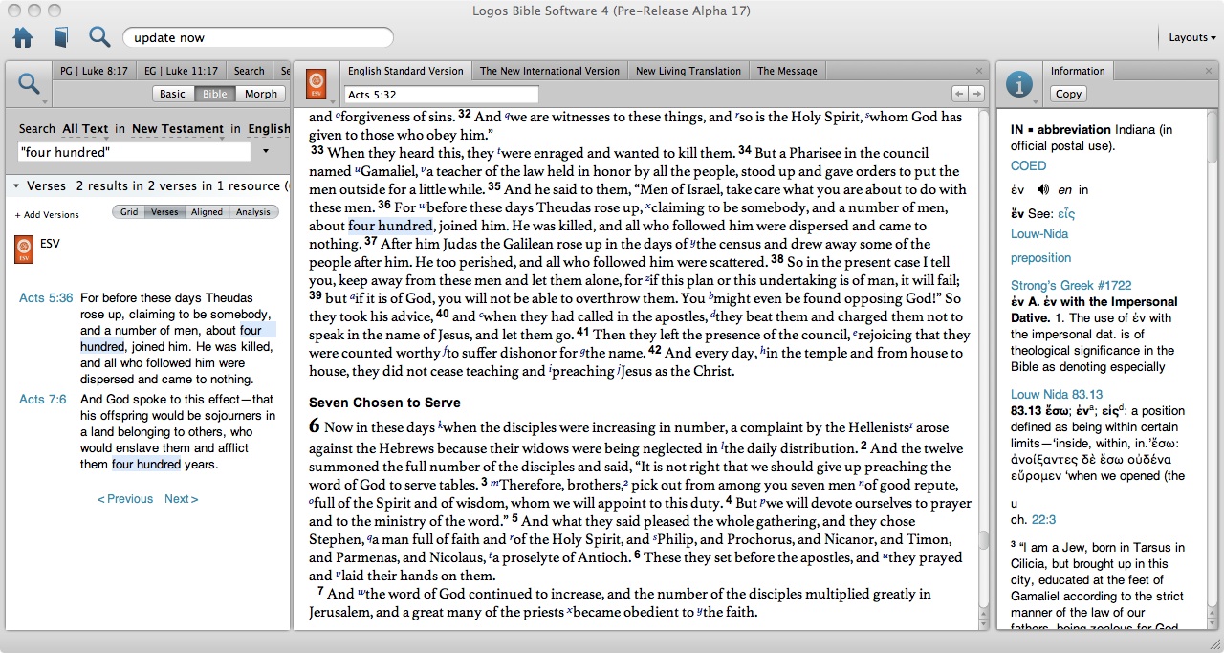Screen dimensions: 1224x653
Task: Navigate back with the left arrow
Action: click(x=960, y=94)
